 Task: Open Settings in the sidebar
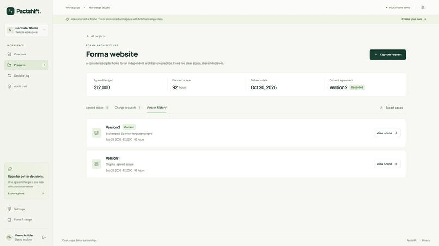(26, 209)
